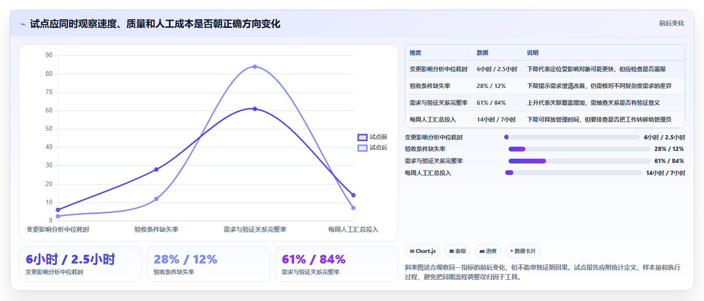704x301 pixels.
Task: Click x-axis label 需求与验证关系完整率
Action: tap(255, 229)
